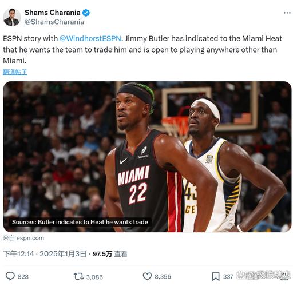The image size is (297, 286).
Task: Click the reply speech bubble icon
Action: pos(10,276)
